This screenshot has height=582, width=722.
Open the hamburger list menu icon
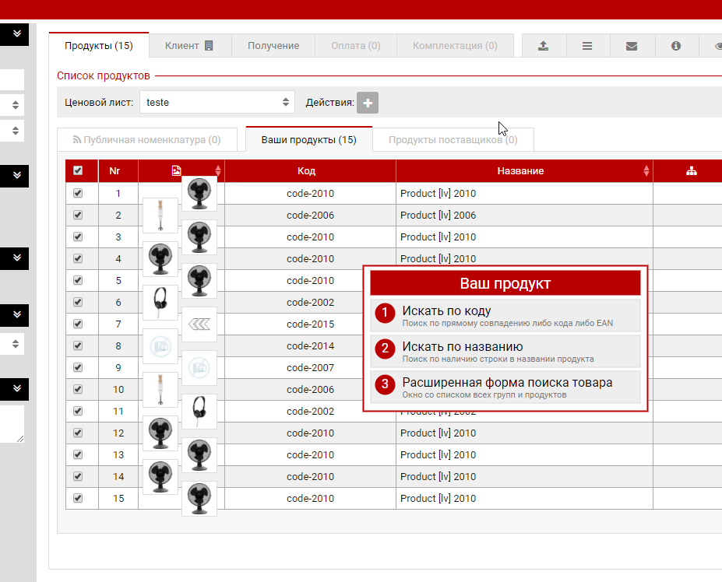[x=587, y=46]
